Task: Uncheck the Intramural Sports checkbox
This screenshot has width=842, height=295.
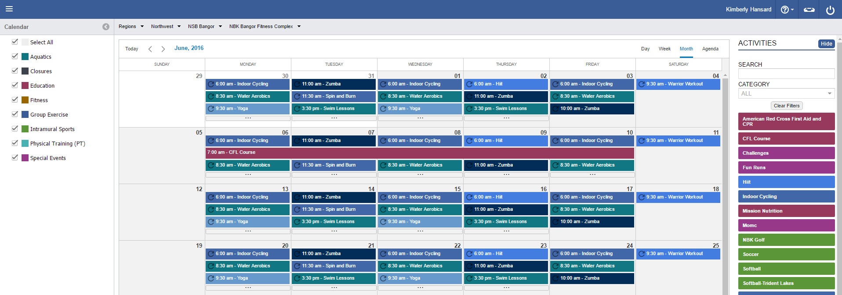Action: 15,128
